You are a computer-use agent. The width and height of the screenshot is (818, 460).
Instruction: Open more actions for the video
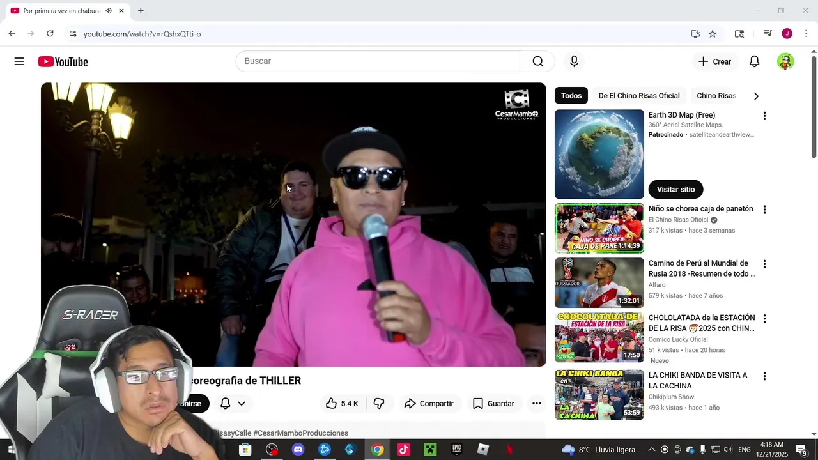point(537,403)
